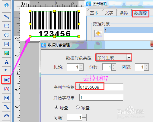Click the 数据对象管理 dialog app icon
Viewport: 153px width, 122px height.
pyautogui.click(x=44, y=45)
